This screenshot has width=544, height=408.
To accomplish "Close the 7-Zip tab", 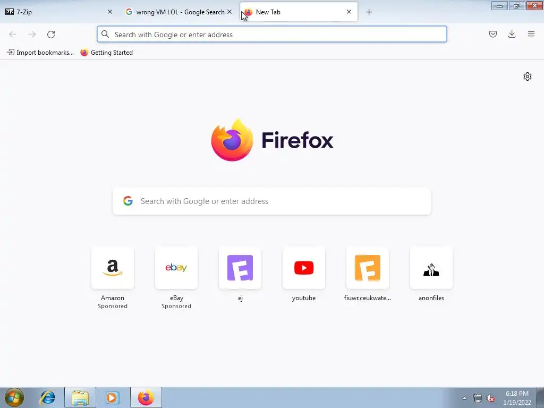I will (x=110, y=12).
